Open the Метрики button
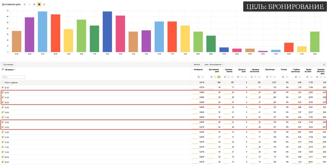Viewport: 327px width, 165px height. 197,65
